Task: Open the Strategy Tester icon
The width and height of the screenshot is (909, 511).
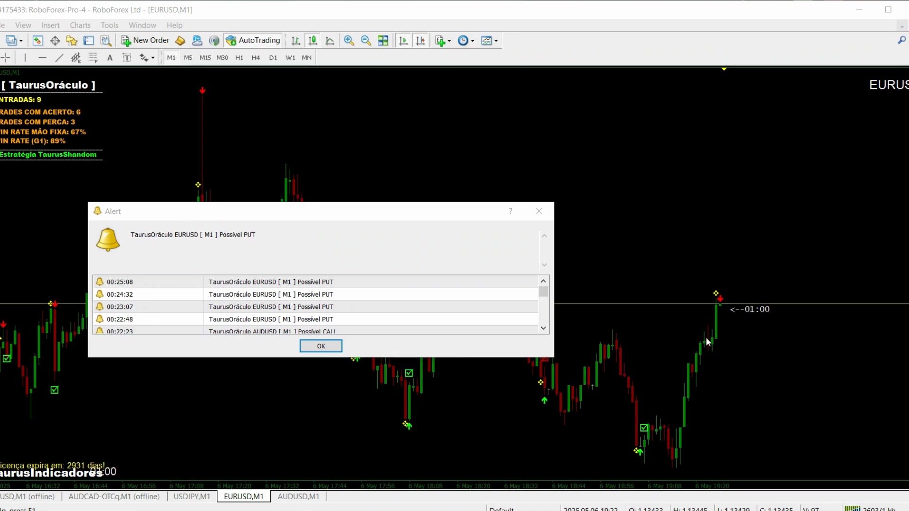Action: pyautogui.click(x=106, y=41)
